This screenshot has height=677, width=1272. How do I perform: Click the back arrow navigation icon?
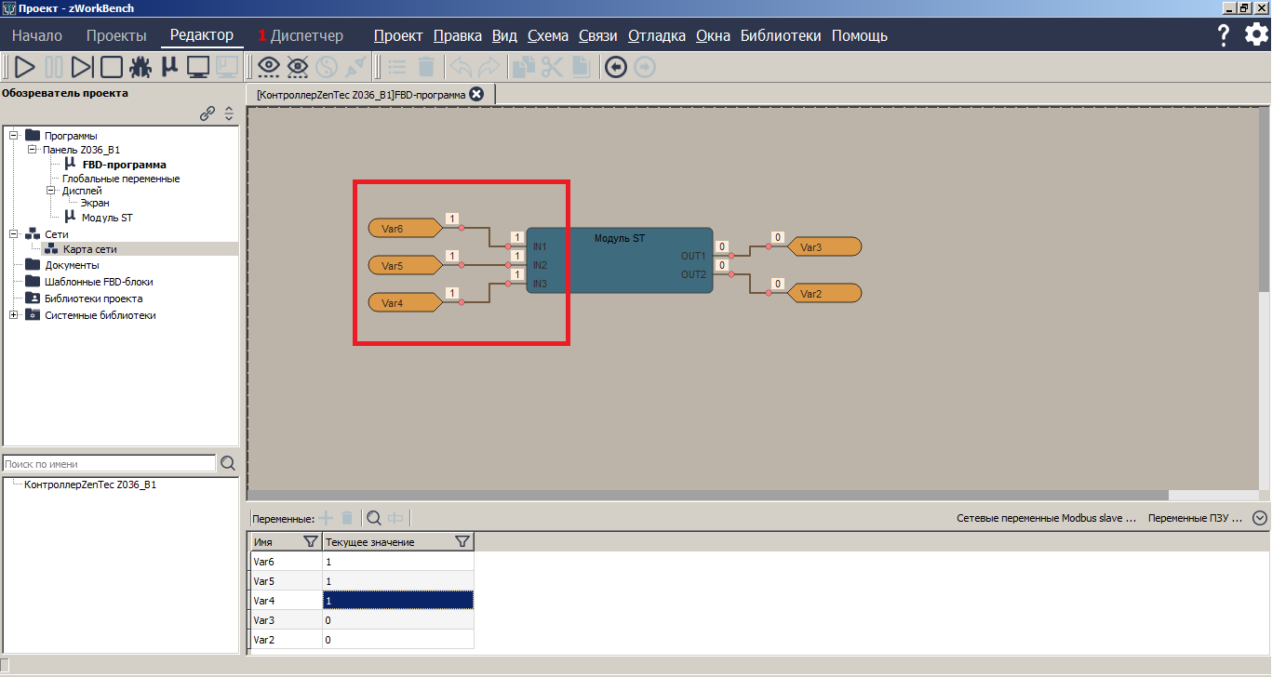(x=614, y=67)
